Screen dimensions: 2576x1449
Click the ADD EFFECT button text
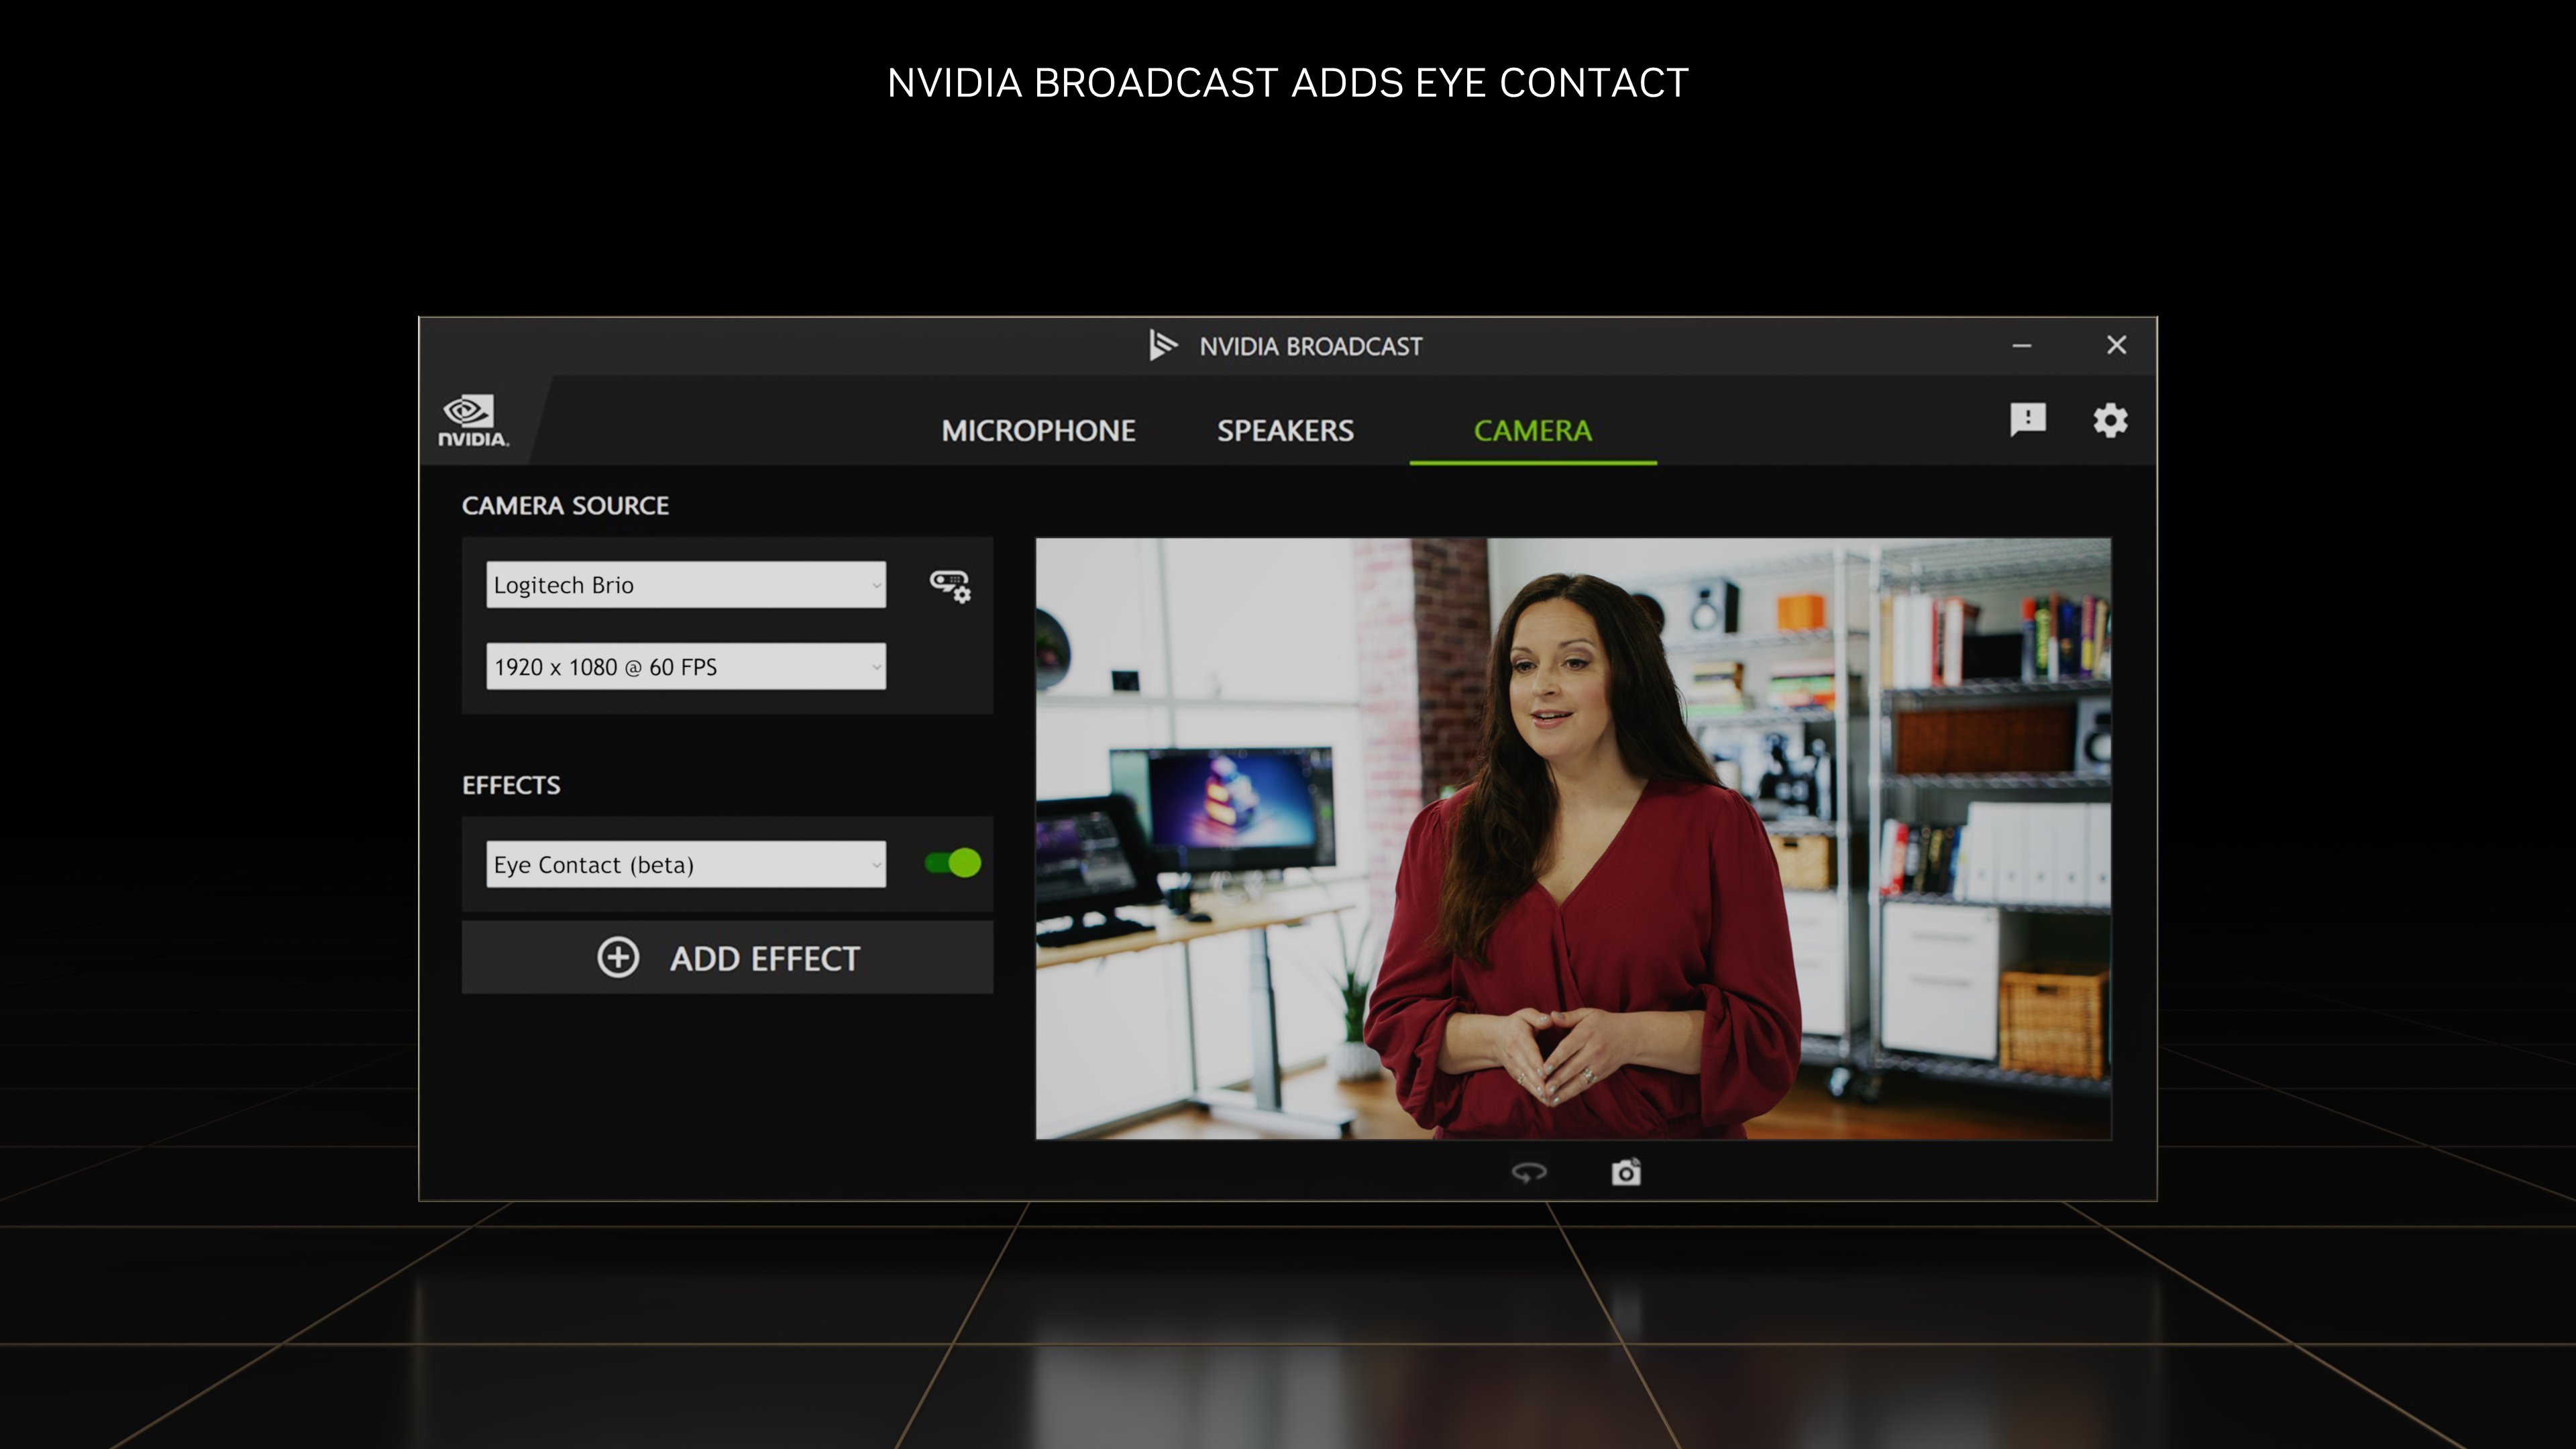click(765, 959)
